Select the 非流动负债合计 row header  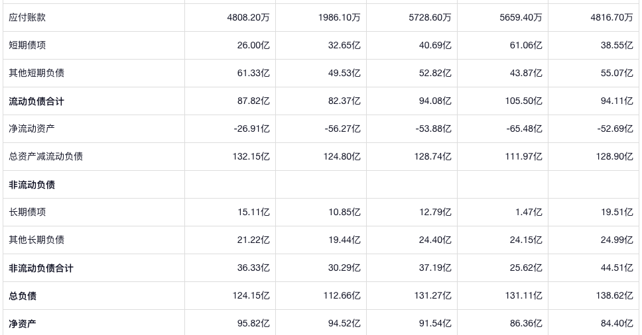coord(41,268)
